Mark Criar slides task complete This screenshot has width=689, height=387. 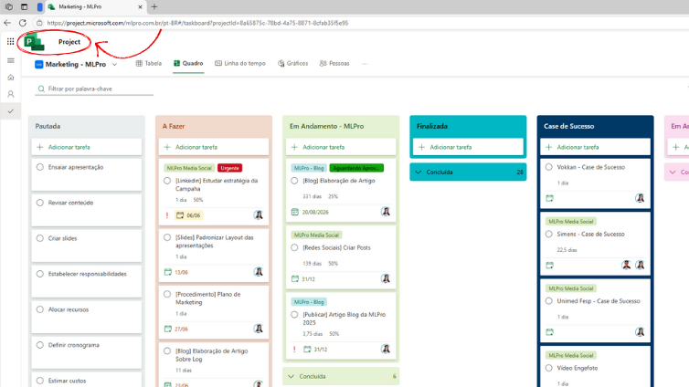point(40,238)
